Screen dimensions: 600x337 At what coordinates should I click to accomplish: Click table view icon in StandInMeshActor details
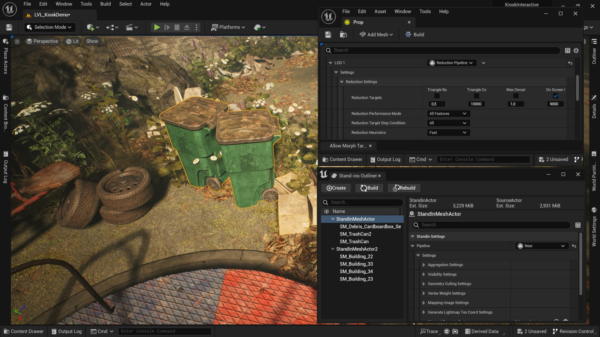tap(578, 225)
